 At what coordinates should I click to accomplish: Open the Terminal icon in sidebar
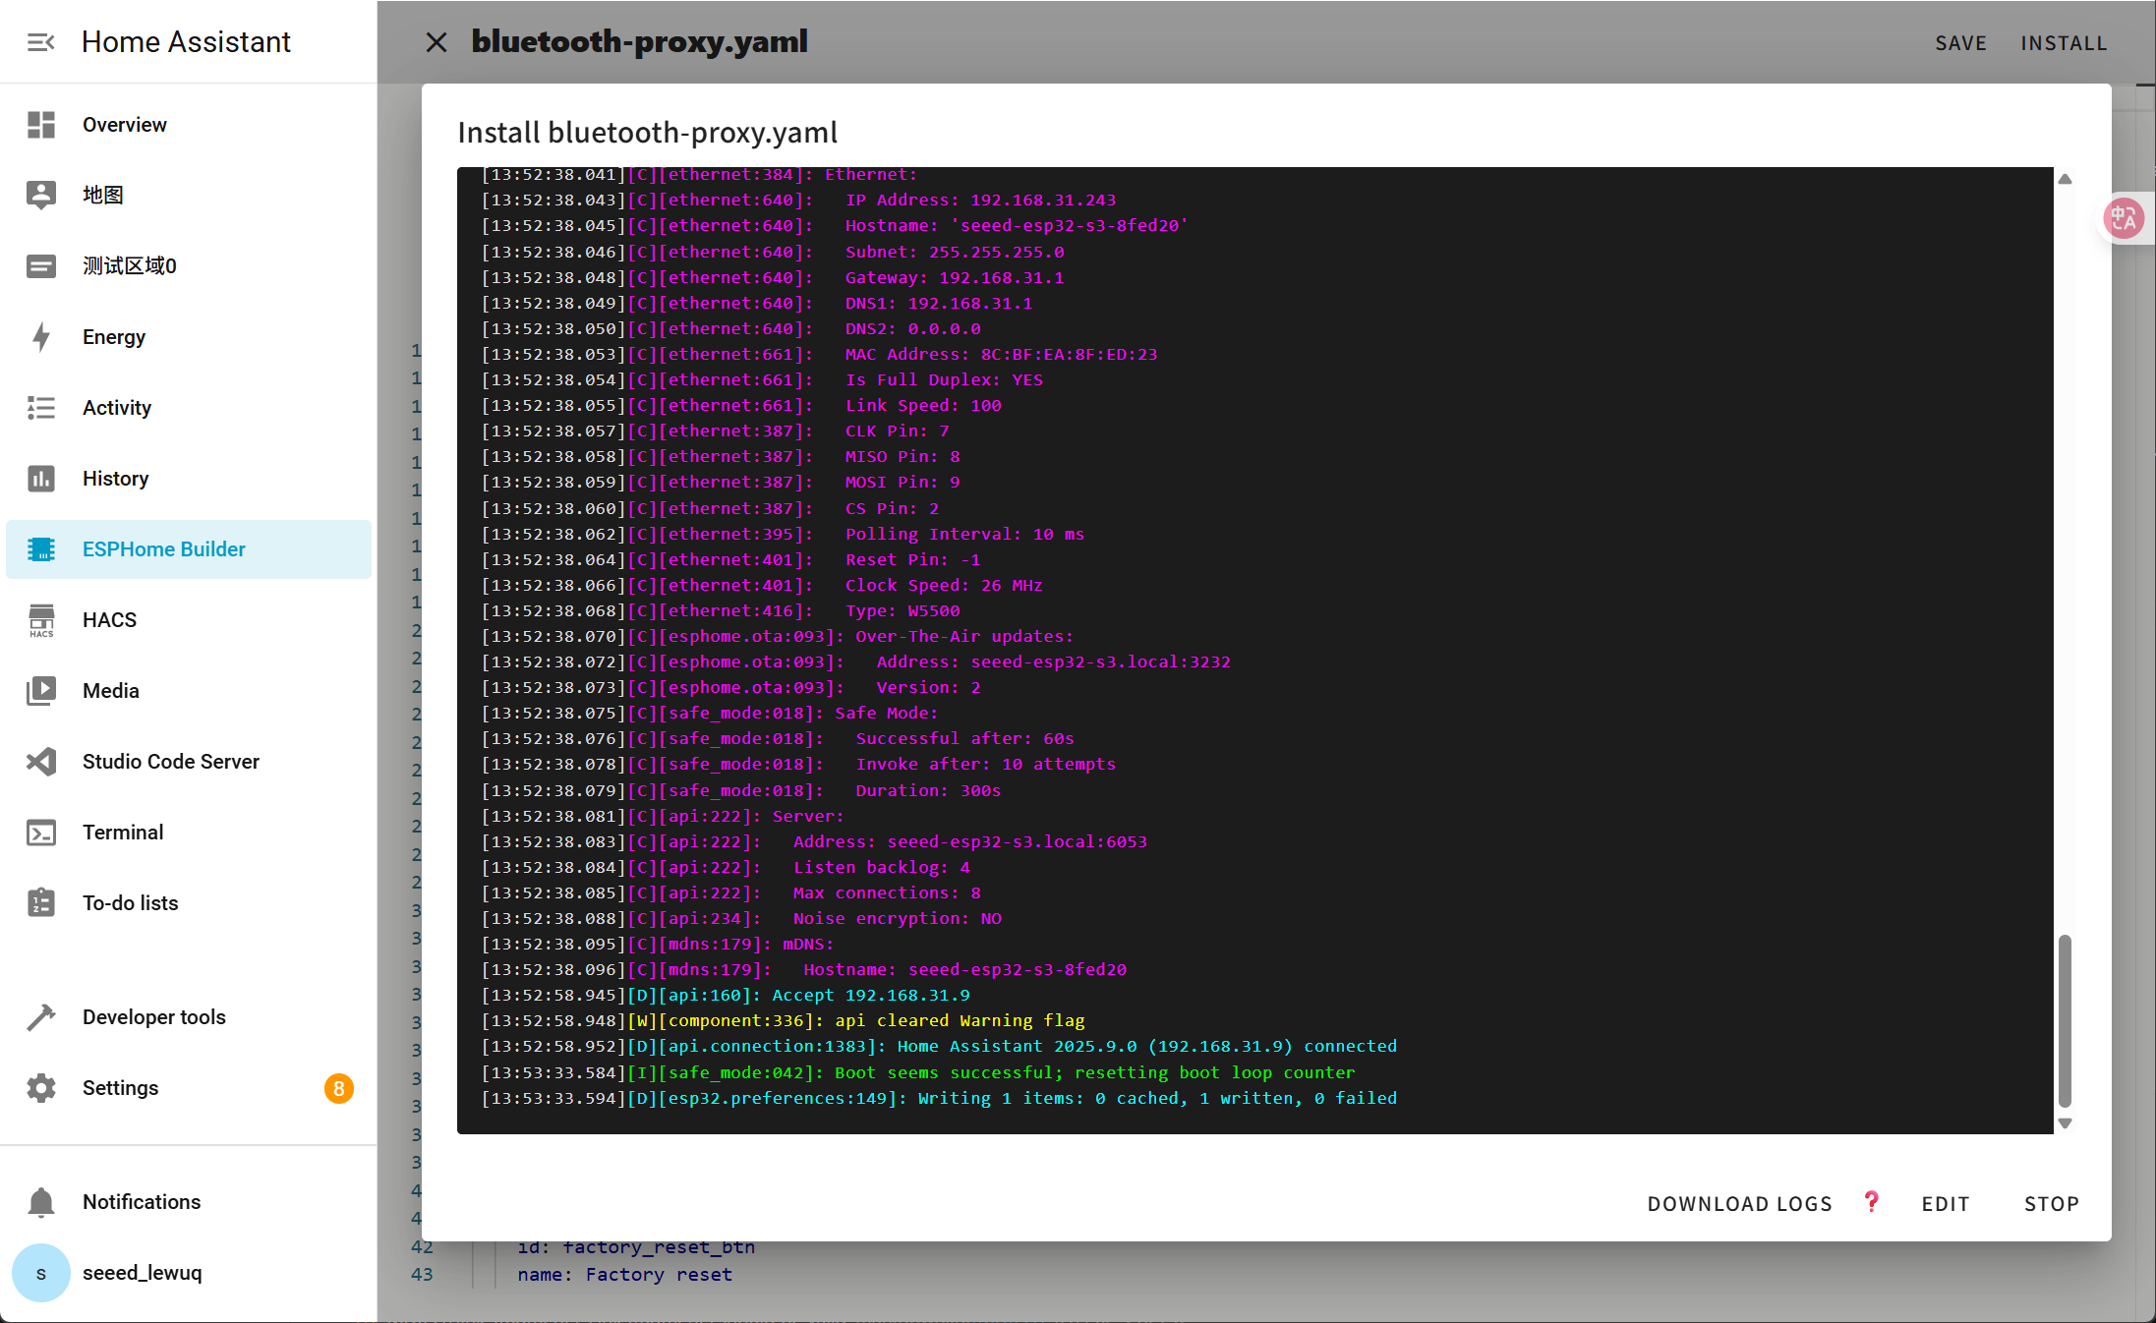(x=40, y=833)
